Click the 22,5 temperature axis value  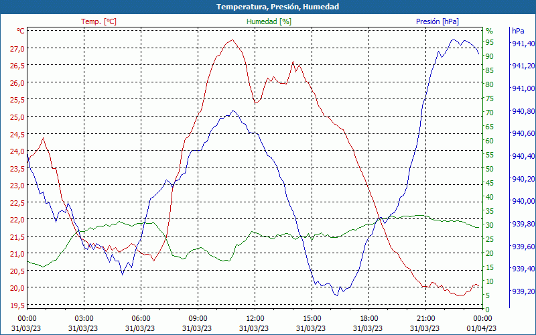point(17,203)
